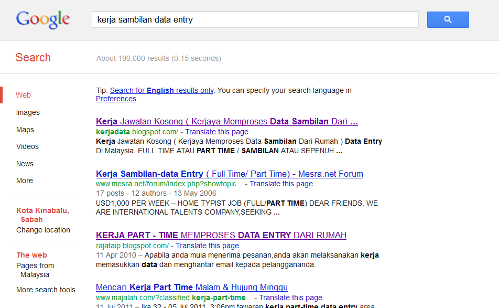Click the www.majalah.com green URL
This screenshot has width=499, height=308.
point(174,298)
